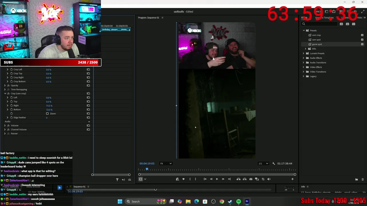Expand the Lumetri Presets folder

(x=304, y=54)
